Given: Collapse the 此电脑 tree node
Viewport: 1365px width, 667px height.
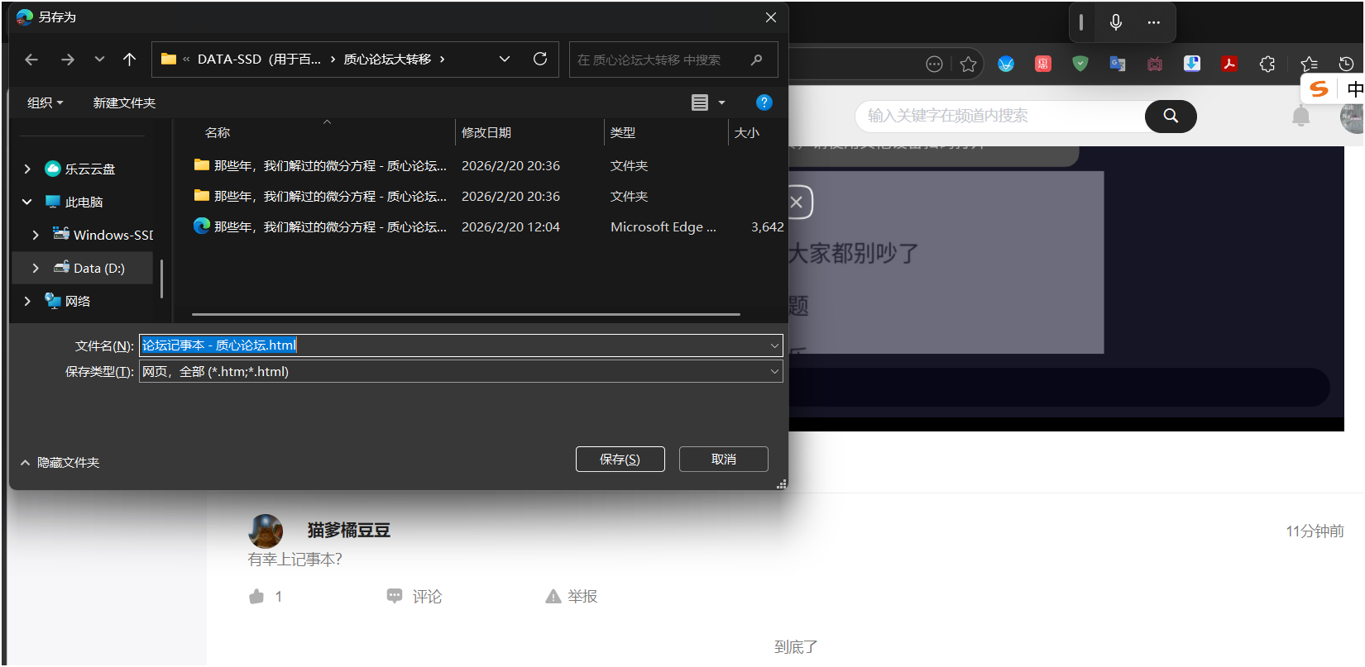Looking at the screenshot, I should click(27, 202).
